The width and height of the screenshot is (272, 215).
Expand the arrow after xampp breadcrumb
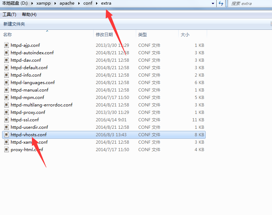pos(55,4)
